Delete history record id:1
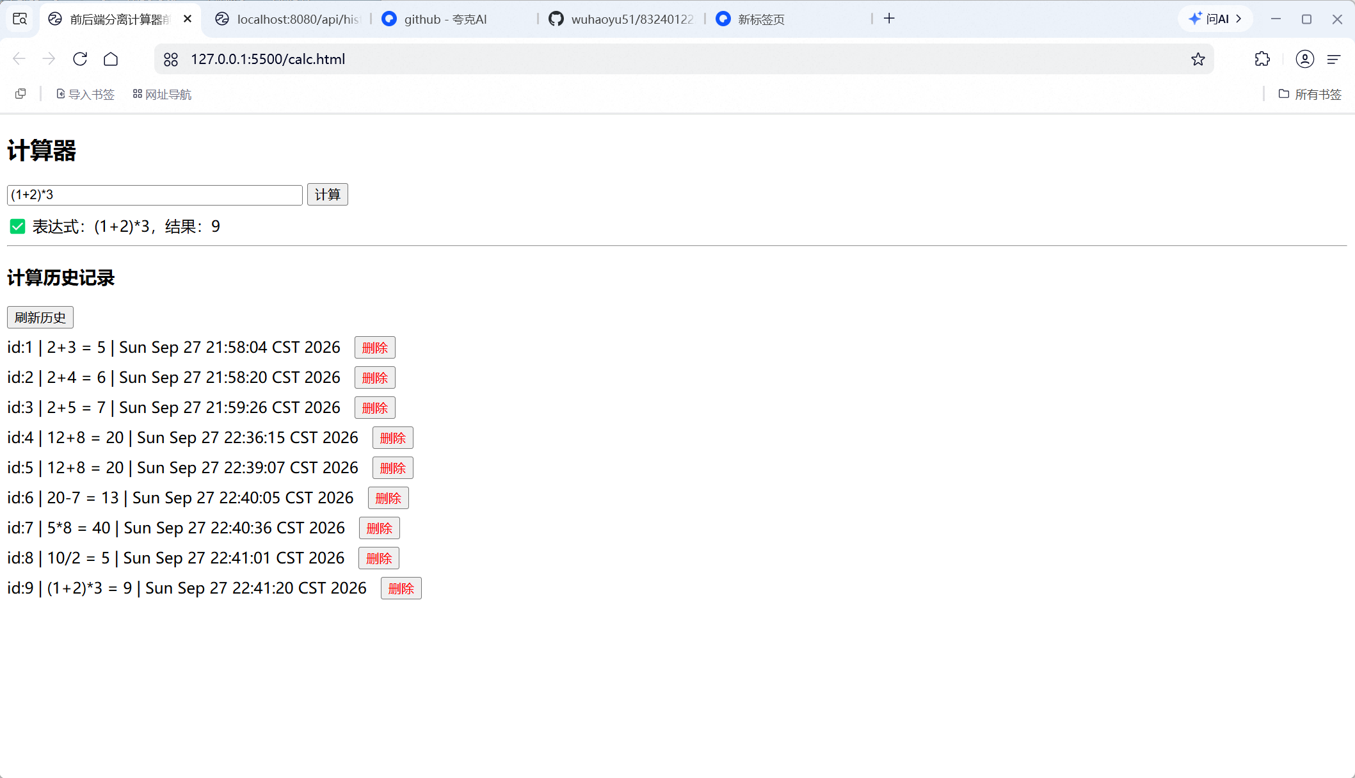Screen dimensions: 1355x778 (375, 348)
